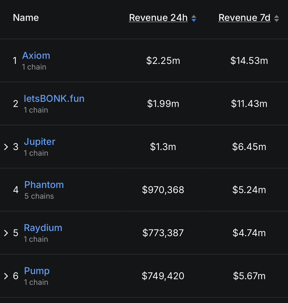Select Phantom's $970,368 revenue cell
This screenshot has height=303, width=288.
[163, 190]
